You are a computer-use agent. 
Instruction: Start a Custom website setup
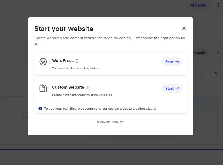coord(172,88)
